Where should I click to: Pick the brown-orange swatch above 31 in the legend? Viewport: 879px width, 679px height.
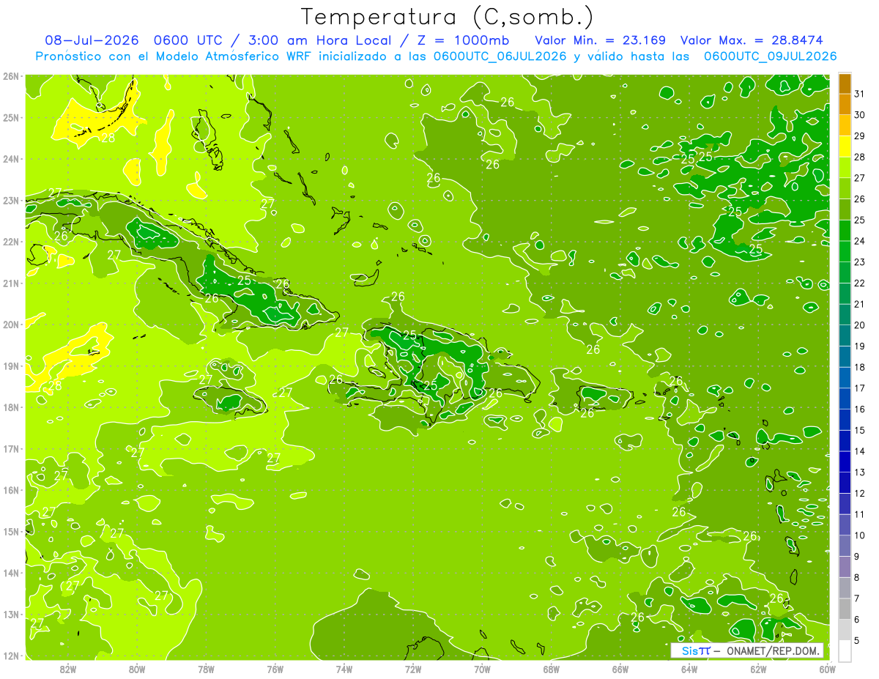pos(845,84)
